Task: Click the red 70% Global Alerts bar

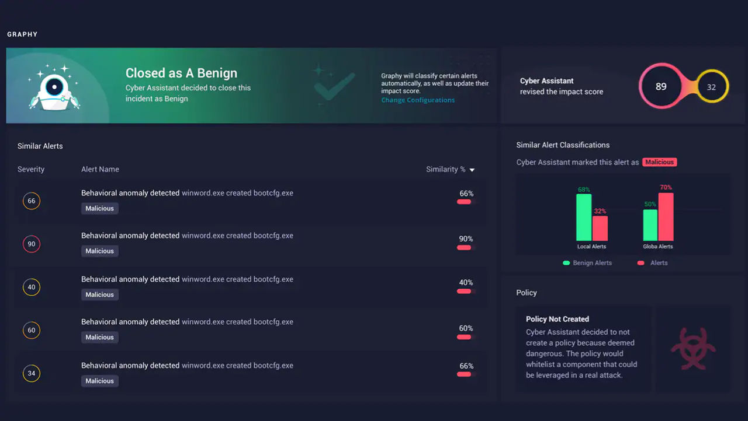Action: point(666,217)
